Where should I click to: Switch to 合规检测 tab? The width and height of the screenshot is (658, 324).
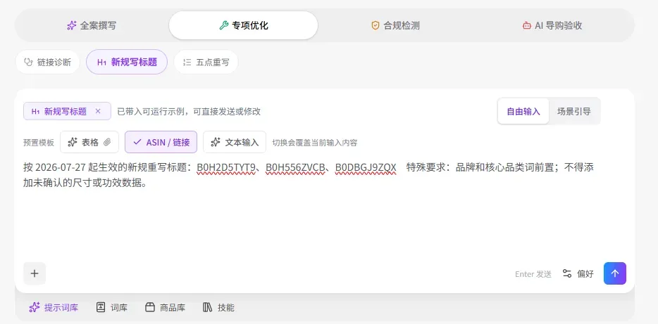(395, 25)
